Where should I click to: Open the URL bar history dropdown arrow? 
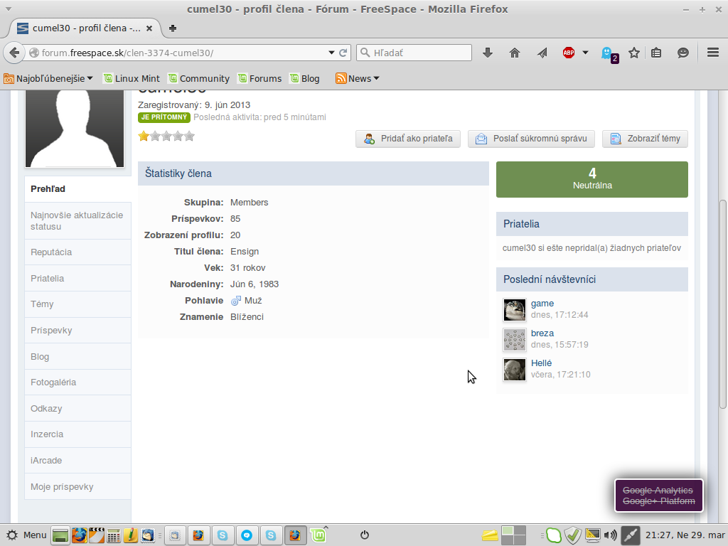(331, 53)
